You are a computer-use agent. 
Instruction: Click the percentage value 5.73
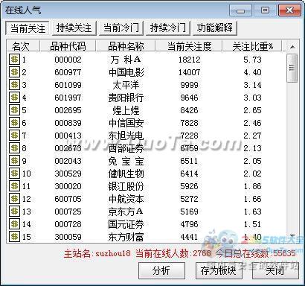click(252, 60)
